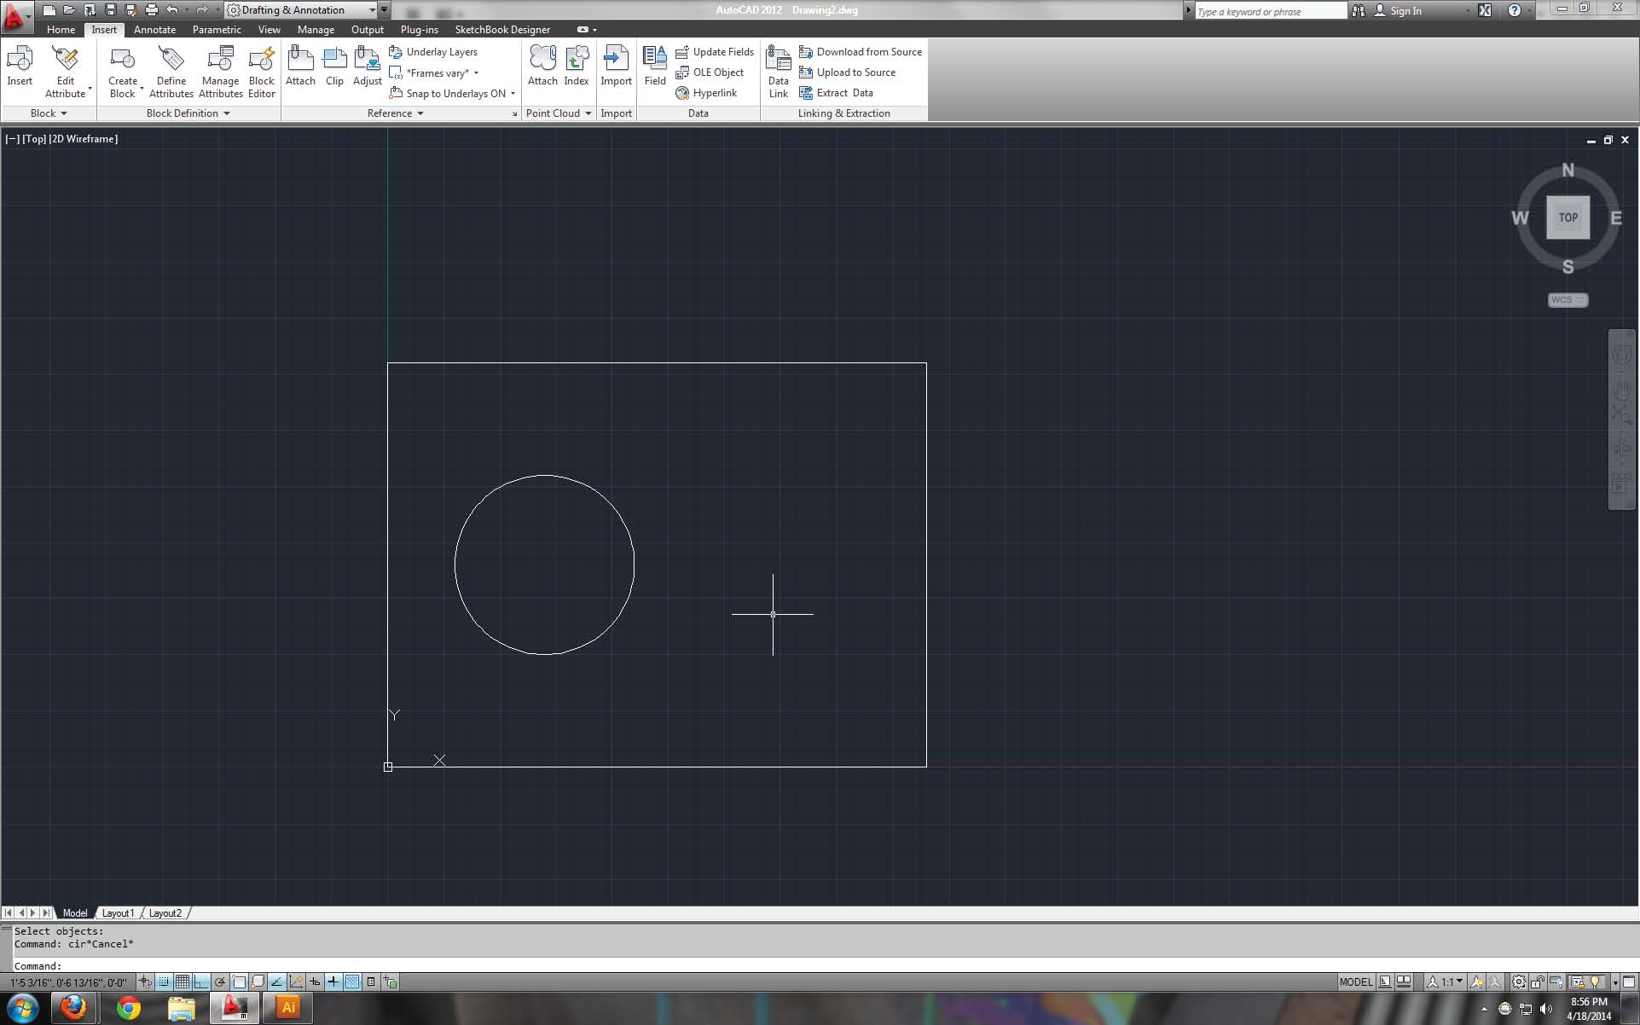Open the 1:1 annotation scale dropdown
This screenshot has height=1025, width=1640.
coord(1446,982)
